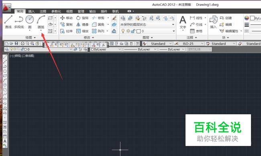This screenshot has width=261, height=156.
Task: Click the layer color swatch beside 0 in ribbon
Action: [139, 31]
